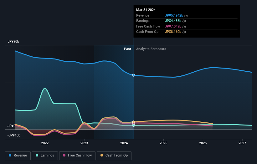Click the Analysts Forecasts label
Viewport: 257px width, 164px height.
151,49
